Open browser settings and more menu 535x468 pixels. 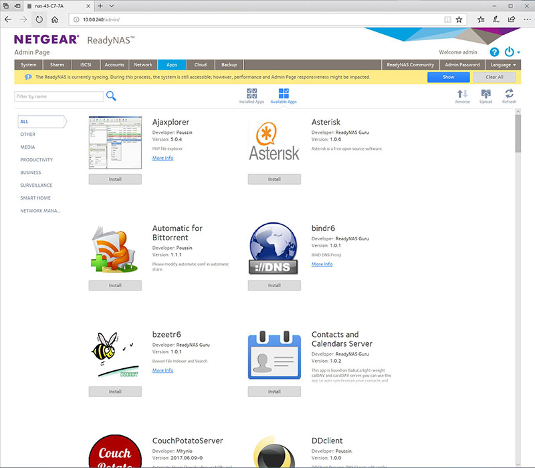pyautogui.click(x=527, y=19)
